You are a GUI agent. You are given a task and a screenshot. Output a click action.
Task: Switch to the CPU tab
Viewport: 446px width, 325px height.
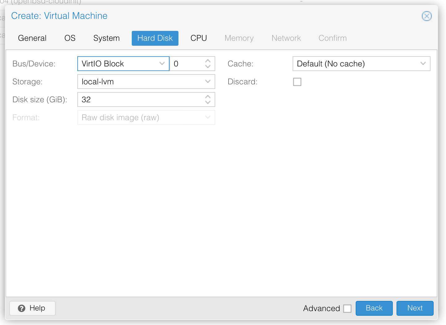tap(199, 38)
